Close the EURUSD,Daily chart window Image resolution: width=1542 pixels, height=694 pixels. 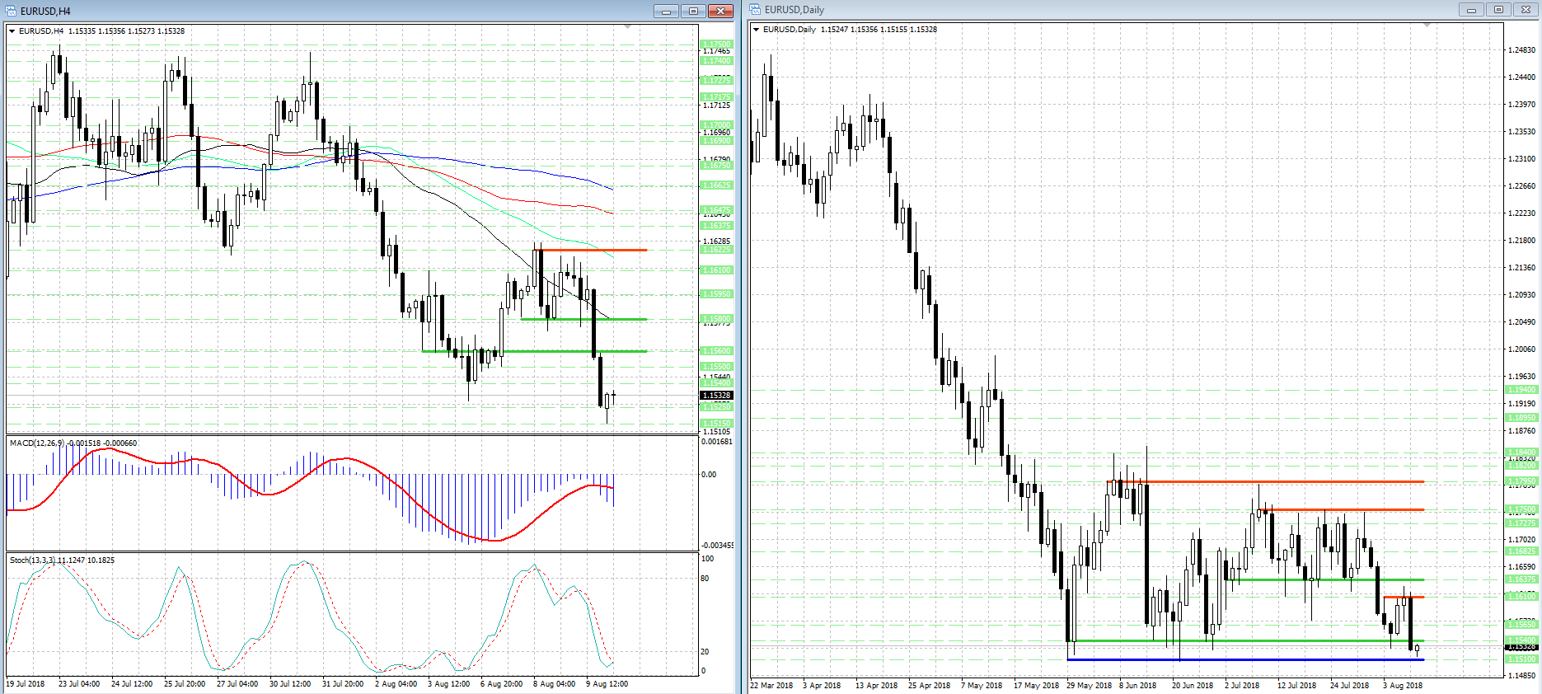[x=1526, y=9]
